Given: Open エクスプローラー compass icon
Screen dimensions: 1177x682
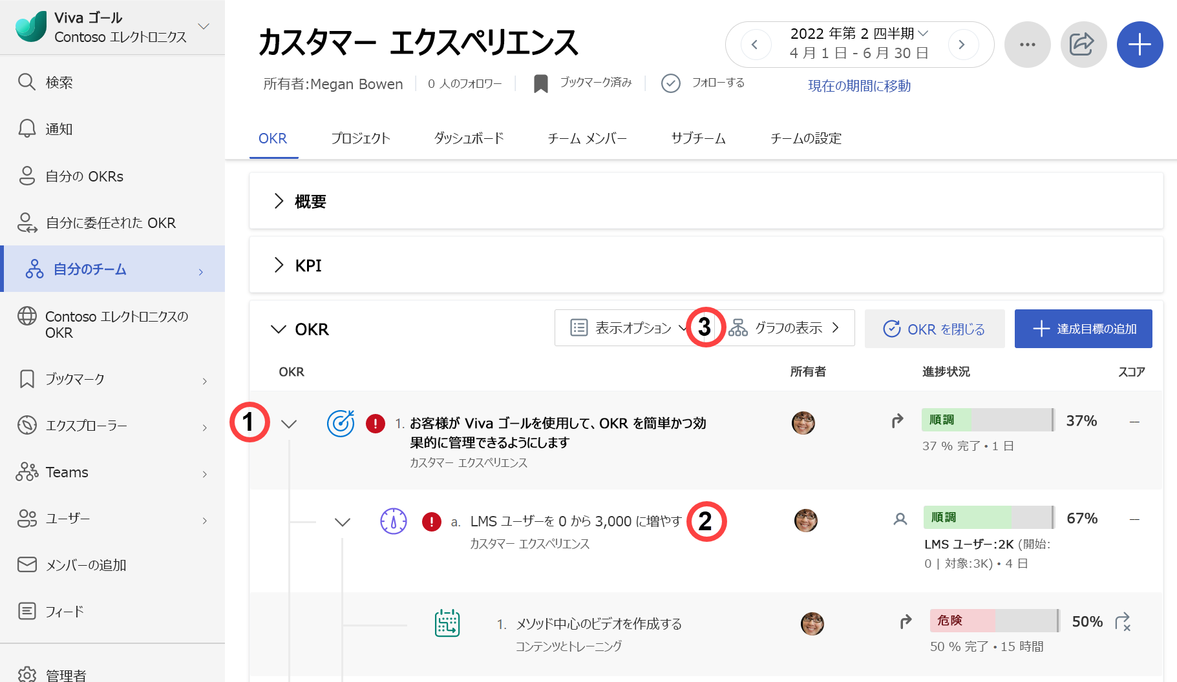Looking at the screenshot, I should click(27, 425).
